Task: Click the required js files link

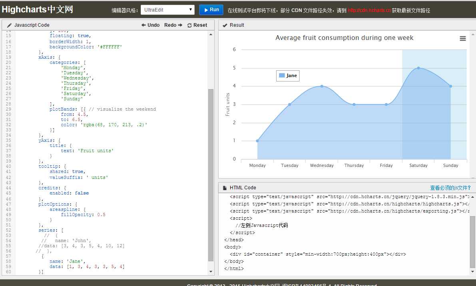Action: [x=450, y=188]
